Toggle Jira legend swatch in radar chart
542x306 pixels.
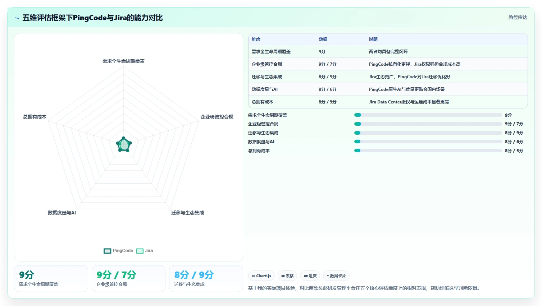[140, 251]
